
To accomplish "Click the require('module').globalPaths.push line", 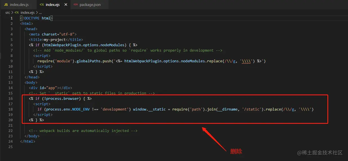I will click(x=152, y=61).
